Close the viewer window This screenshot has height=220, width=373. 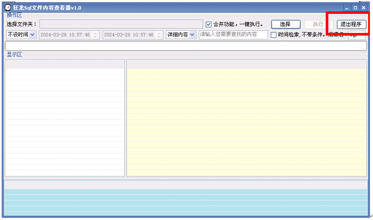tap(364, 8)
